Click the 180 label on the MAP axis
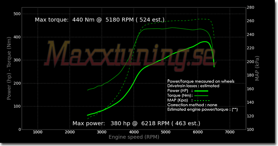 click(251, 75)
